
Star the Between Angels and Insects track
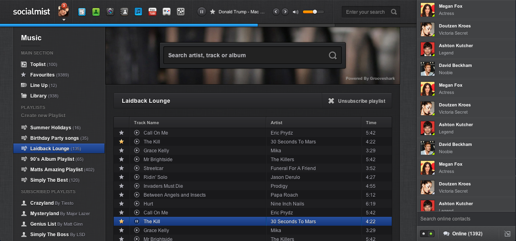click(x=121, y=195)
